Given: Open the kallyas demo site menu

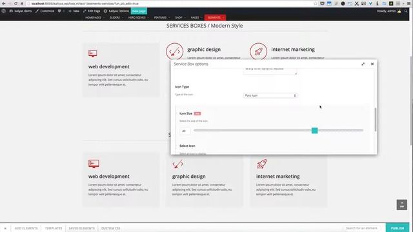Looking at the screenshot, I should (x=21, y=11).
